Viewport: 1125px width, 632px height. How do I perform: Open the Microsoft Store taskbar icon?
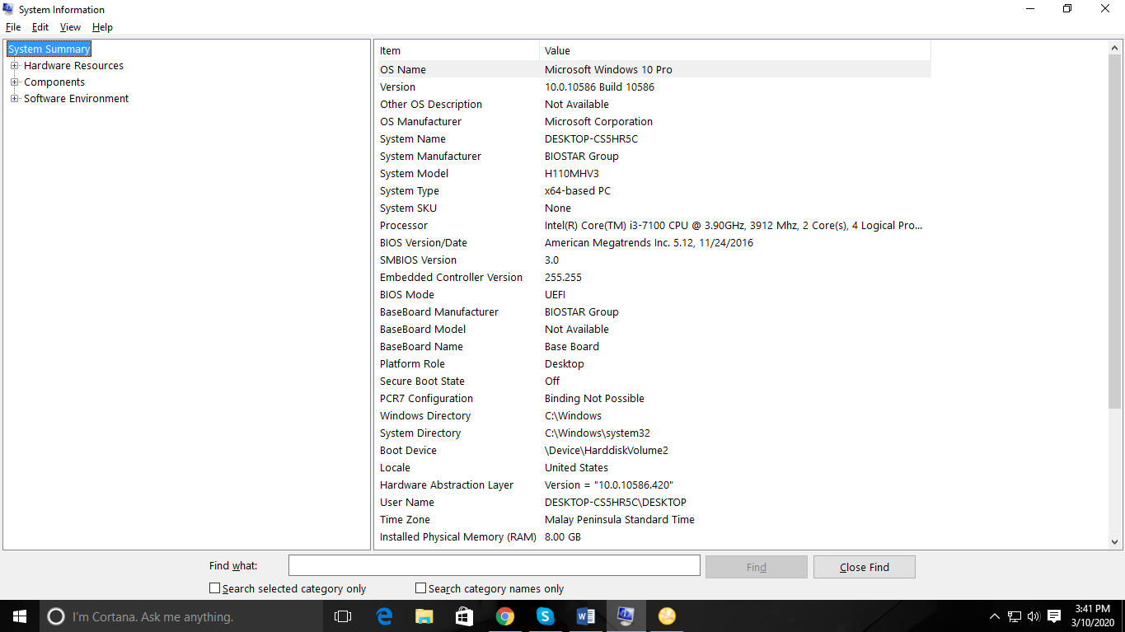pyautogui.click(x=465, y=616)
